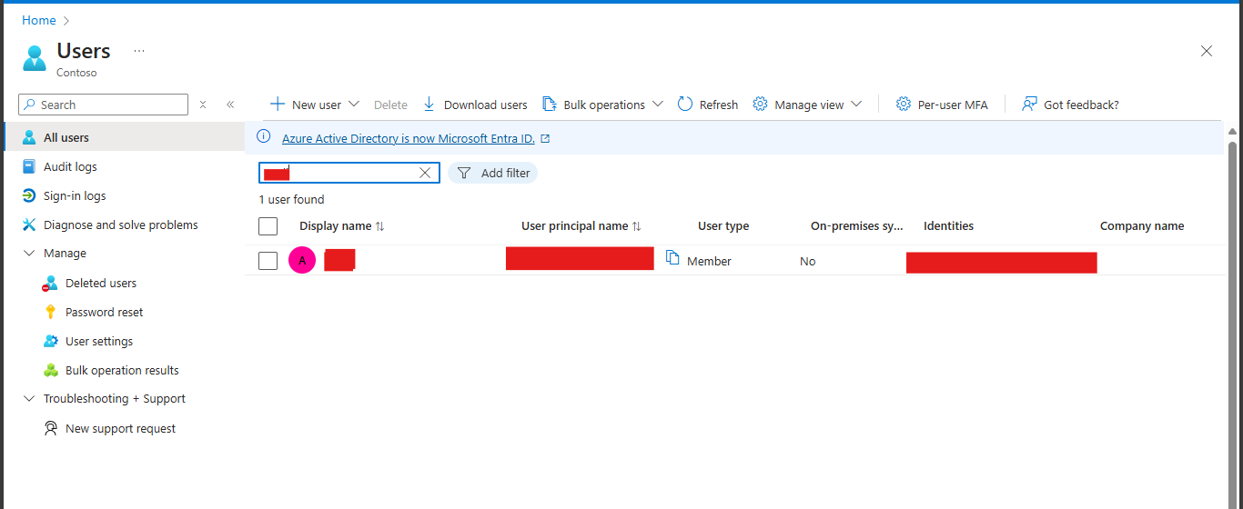Click Add filter button
This screenshot has width=1243, height=509.
pos(493,173)
